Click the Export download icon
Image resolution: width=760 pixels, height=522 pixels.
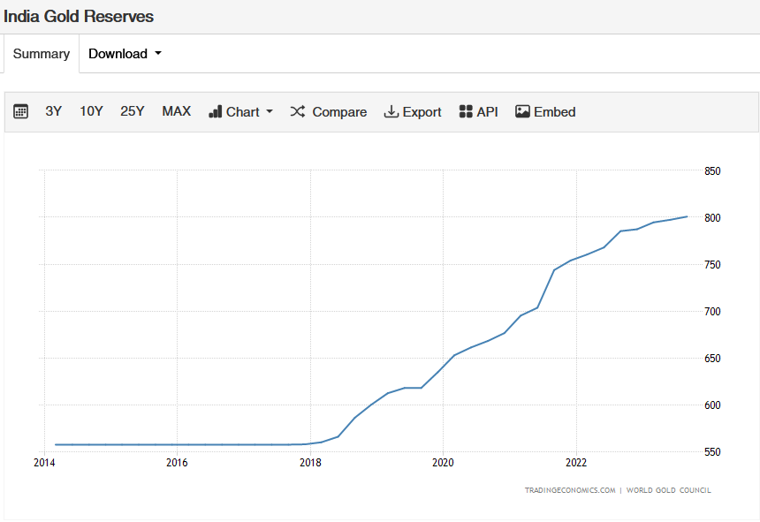pos(391,112)
